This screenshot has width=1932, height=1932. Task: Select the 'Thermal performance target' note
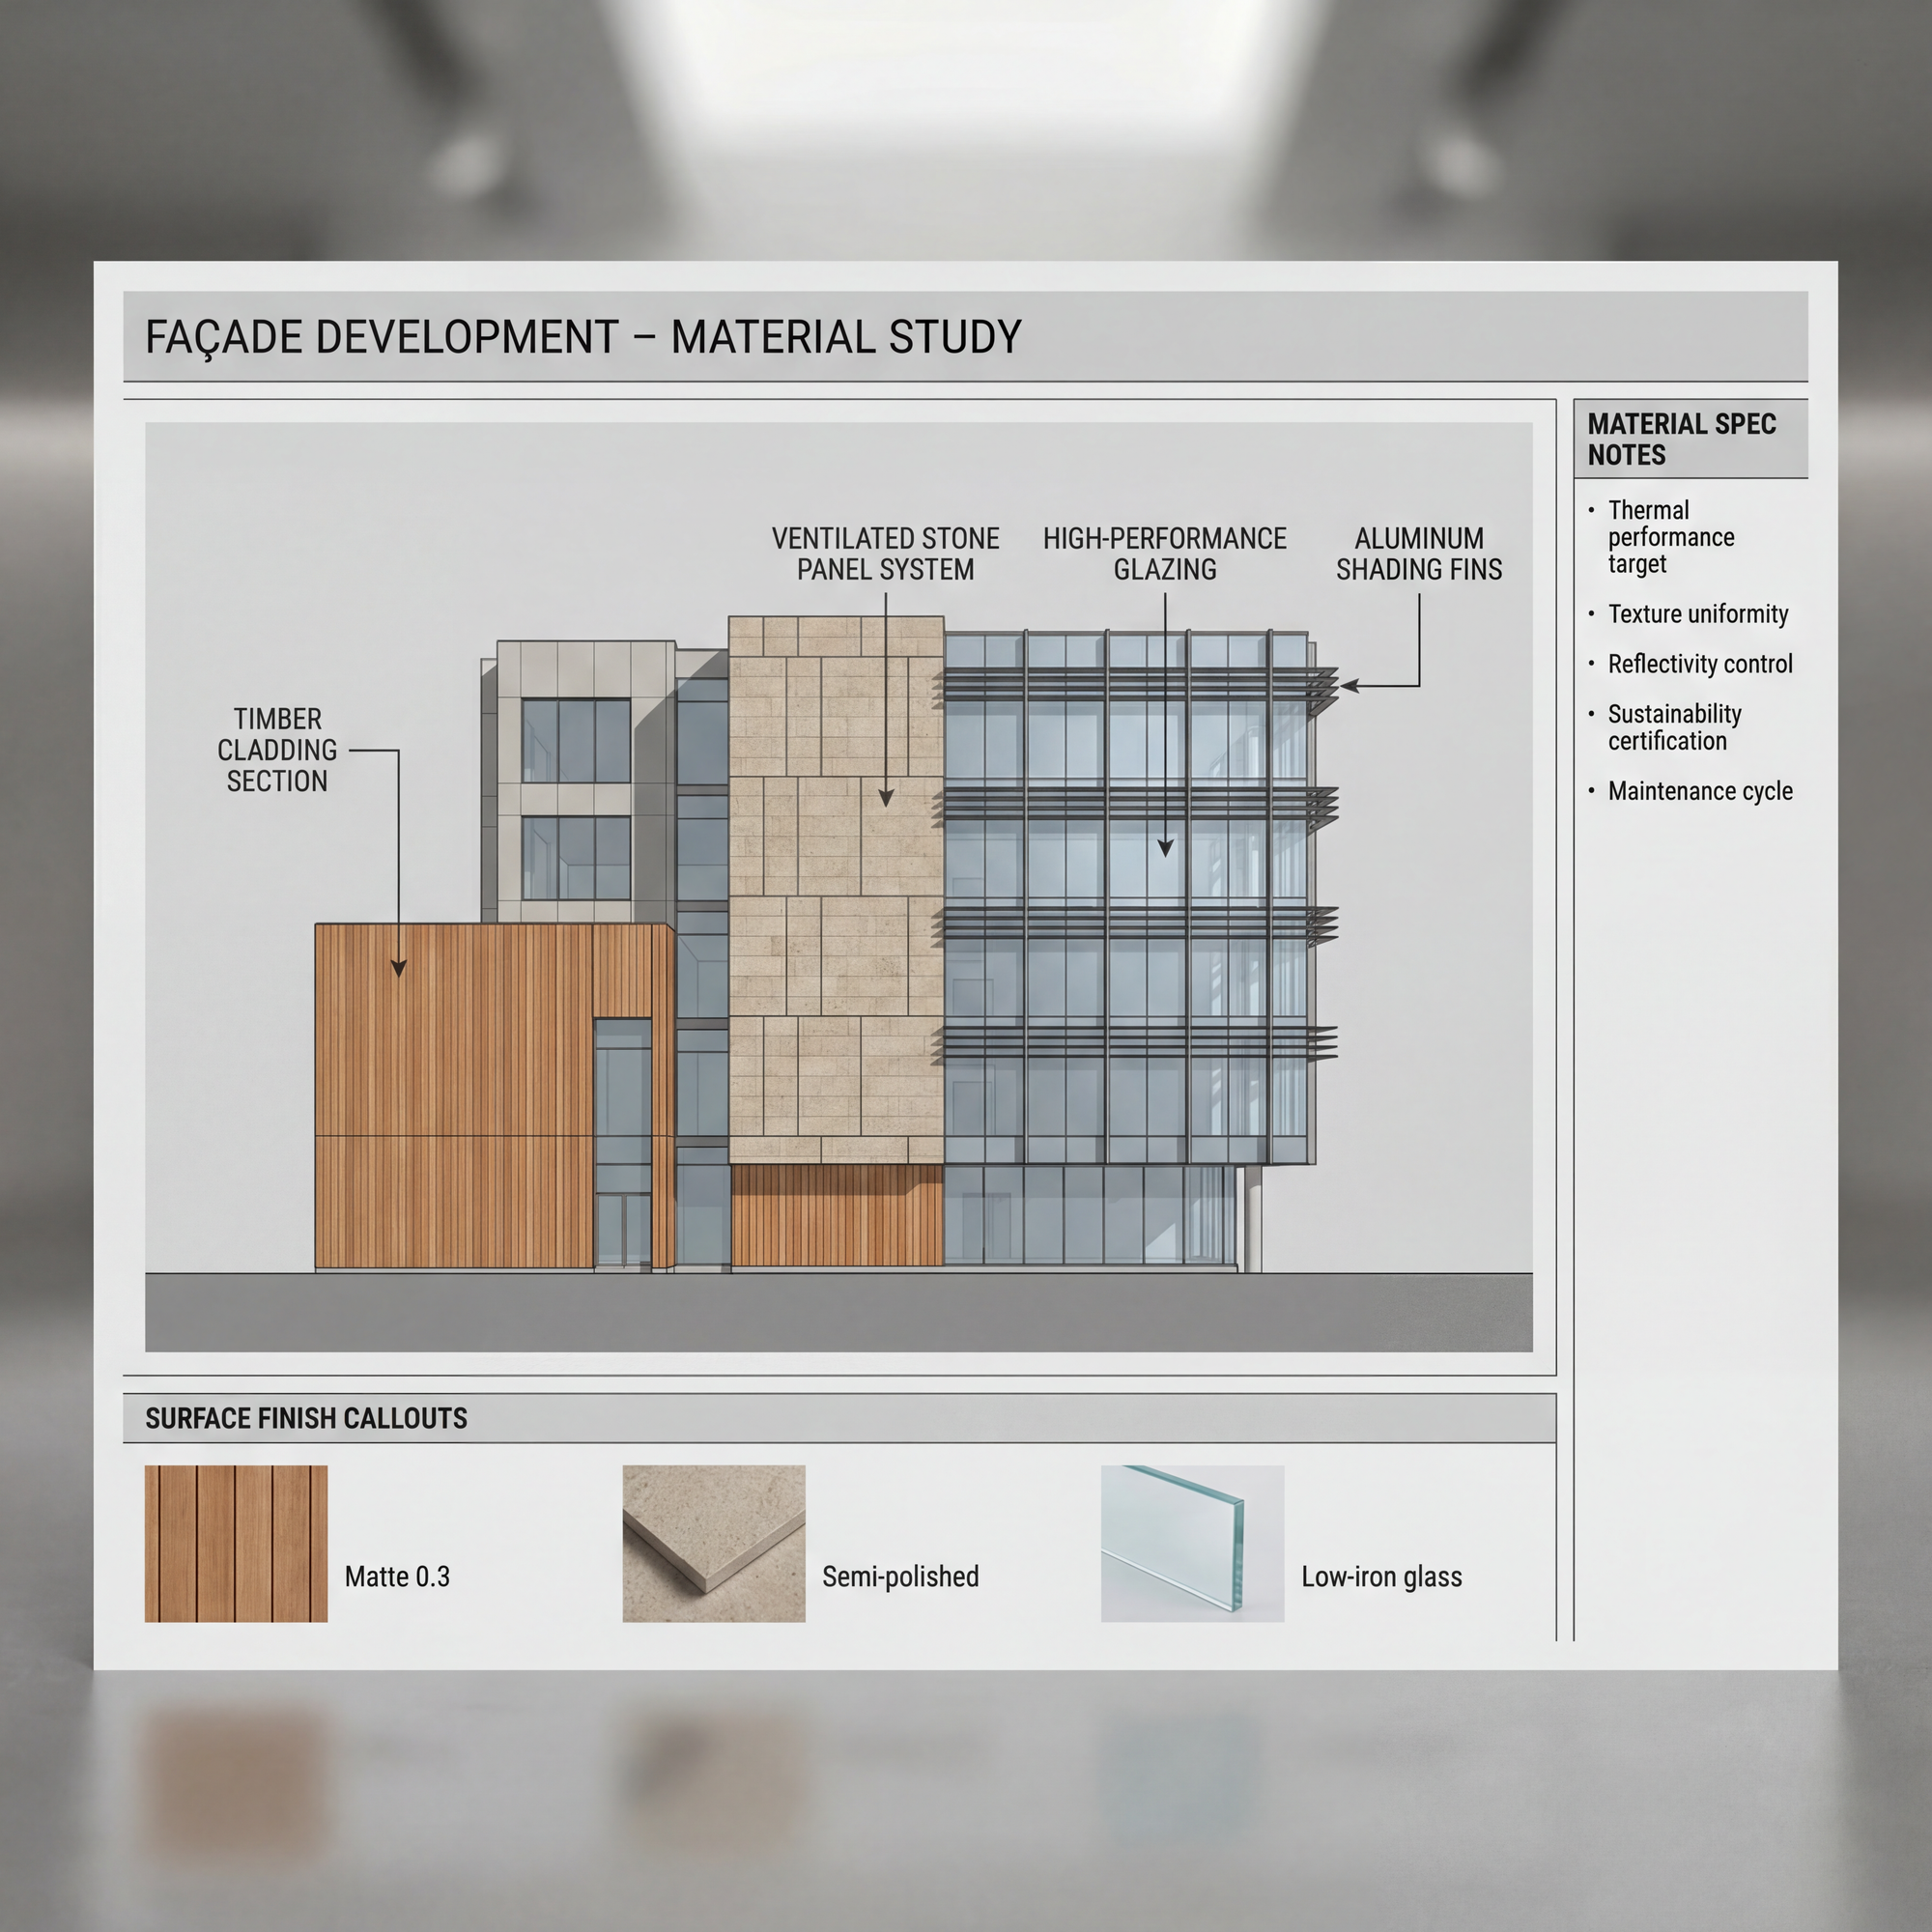coord(1670,537)
